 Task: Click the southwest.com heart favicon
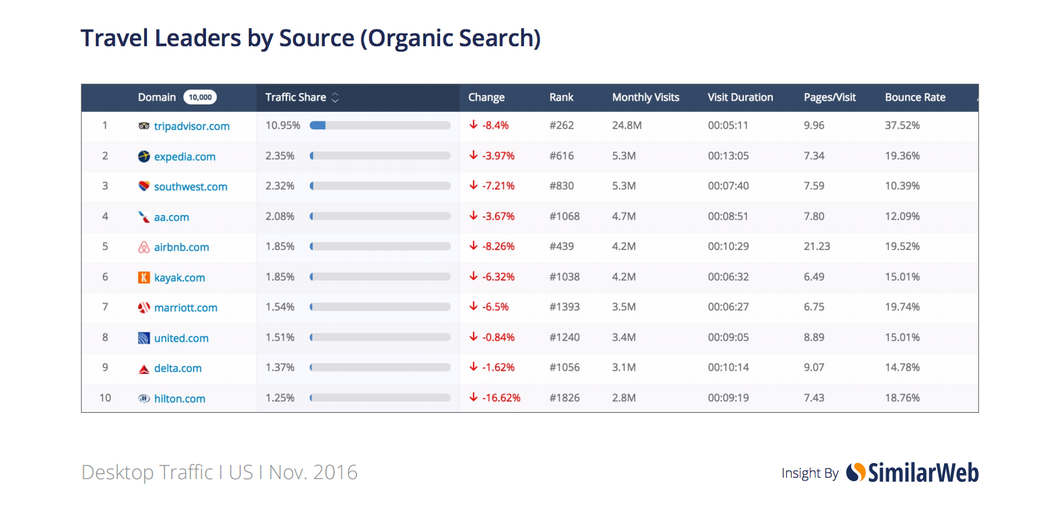coord(144,186)
